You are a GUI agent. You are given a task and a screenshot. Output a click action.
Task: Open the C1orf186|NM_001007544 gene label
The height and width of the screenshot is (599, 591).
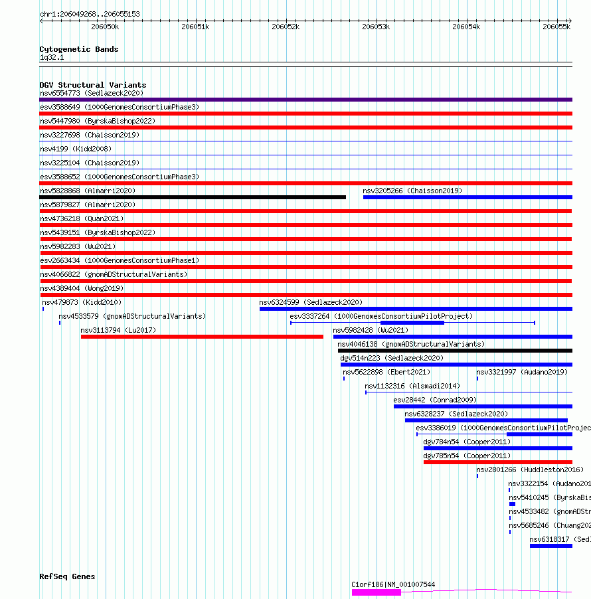[393, 584]
